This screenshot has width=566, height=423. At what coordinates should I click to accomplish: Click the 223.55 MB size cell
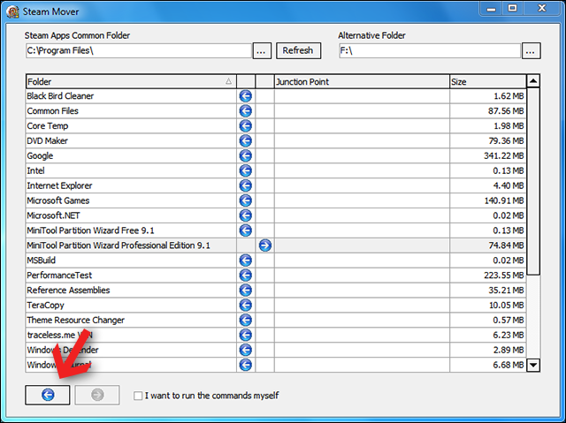[488, 276]
